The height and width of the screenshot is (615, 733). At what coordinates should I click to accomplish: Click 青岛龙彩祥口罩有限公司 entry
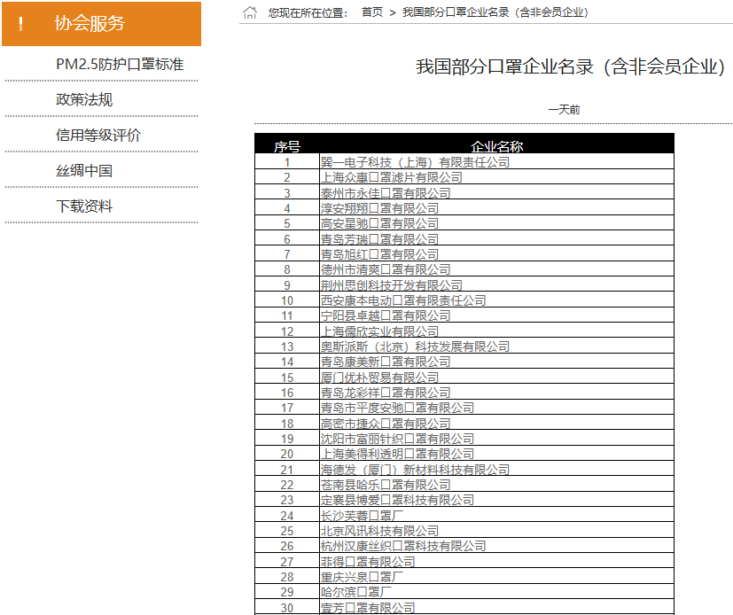[386, 393]
